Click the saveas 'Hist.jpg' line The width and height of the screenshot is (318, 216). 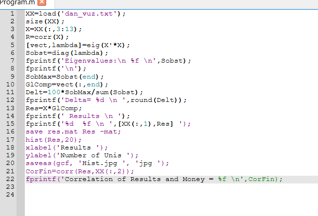point(97,163)
